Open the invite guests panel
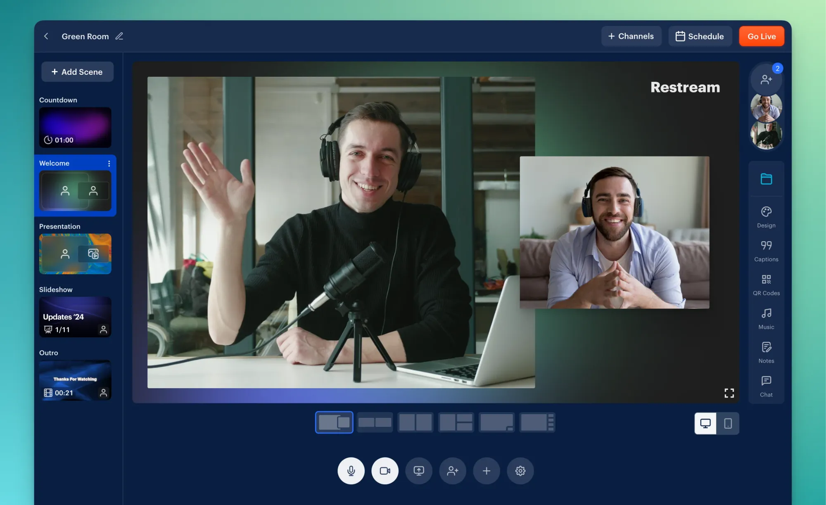Screen dimensions: 826x505 coord(766,79)
